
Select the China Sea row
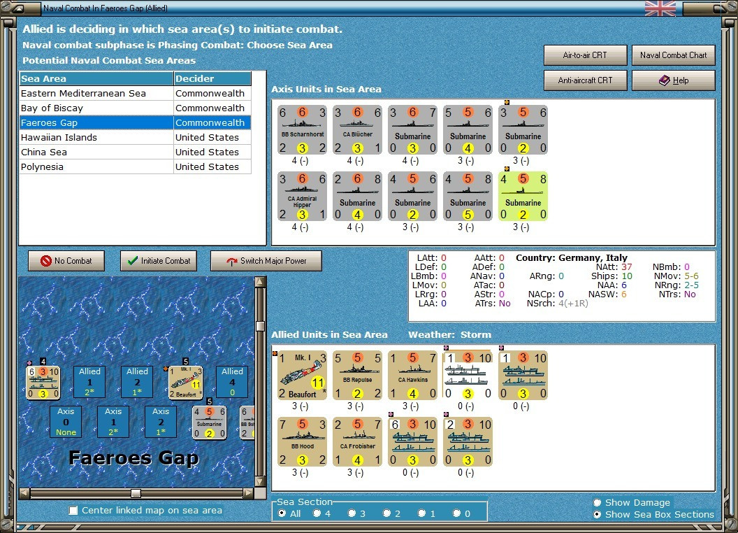(x=135, y=152)
